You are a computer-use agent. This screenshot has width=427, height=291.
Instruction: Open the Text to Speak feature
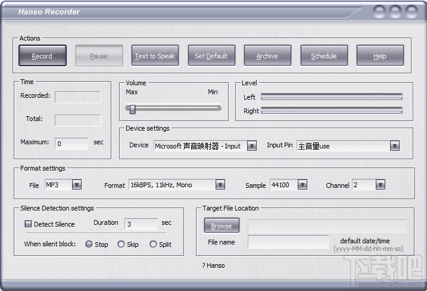tap(155, 55)
